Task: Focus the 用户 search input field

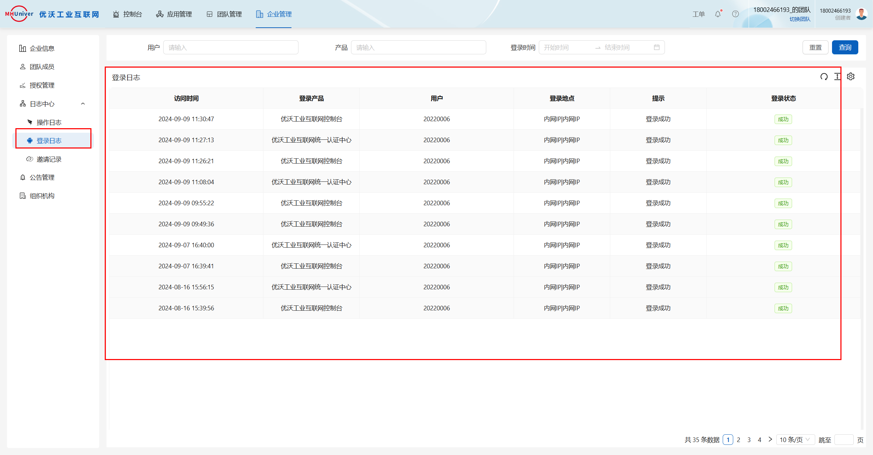Action: tap(231, 47)
